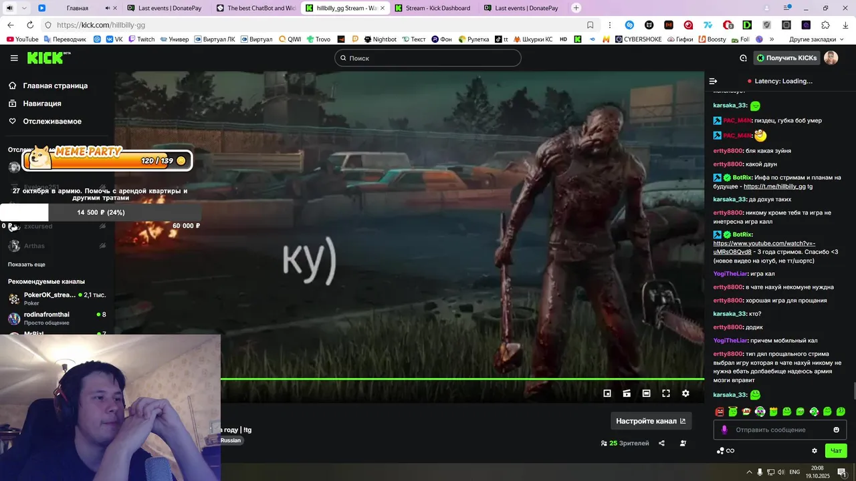The height and width of the screenshot is (481, 856).
Task: Enable picture-in-picture mini player
Action: (x=607, y=393)
